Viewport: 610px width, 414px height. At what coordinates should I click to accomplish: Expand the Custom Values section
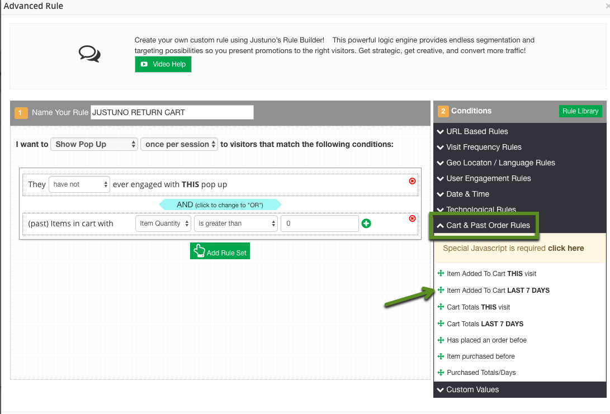472,389
